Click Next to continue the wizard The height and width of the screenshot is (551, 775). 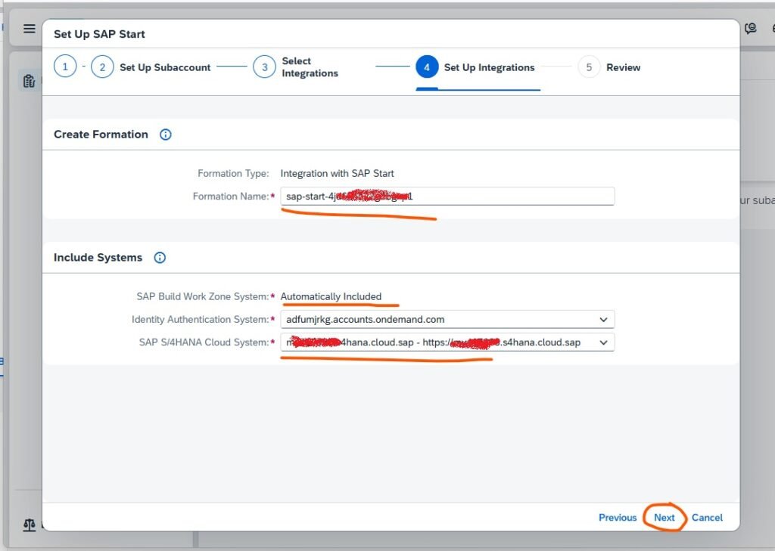pyautogui.click(x=664, y=518)
